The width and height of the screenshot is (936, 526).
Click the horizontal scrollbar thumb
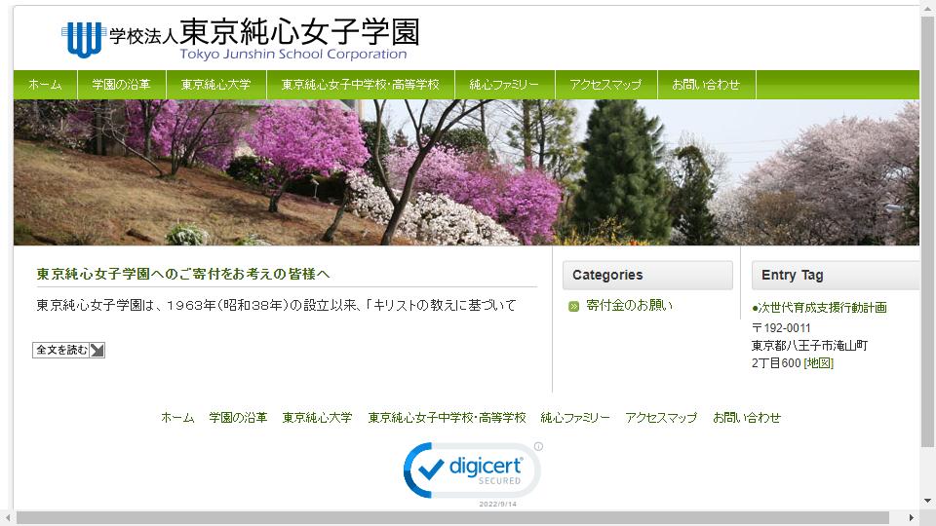452,517
